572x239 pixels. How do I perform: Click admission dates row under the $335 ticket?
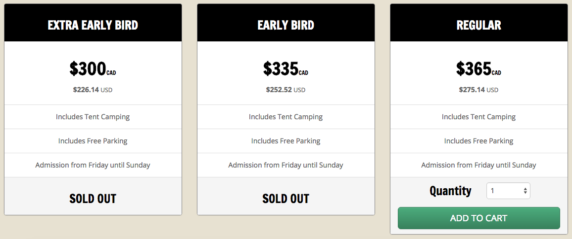coord(286,165)
